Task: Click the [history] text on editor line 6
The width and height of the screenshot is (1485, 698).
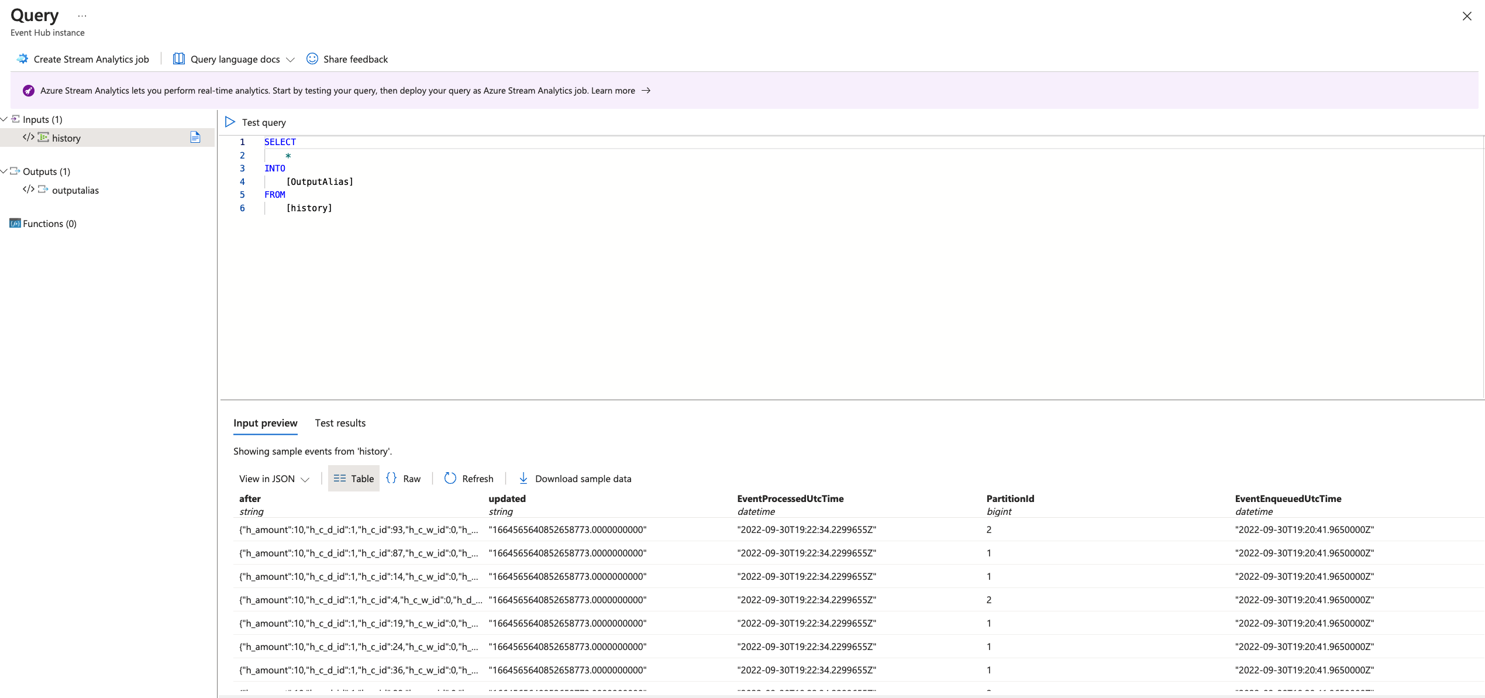Action: (x=309, y=208)
